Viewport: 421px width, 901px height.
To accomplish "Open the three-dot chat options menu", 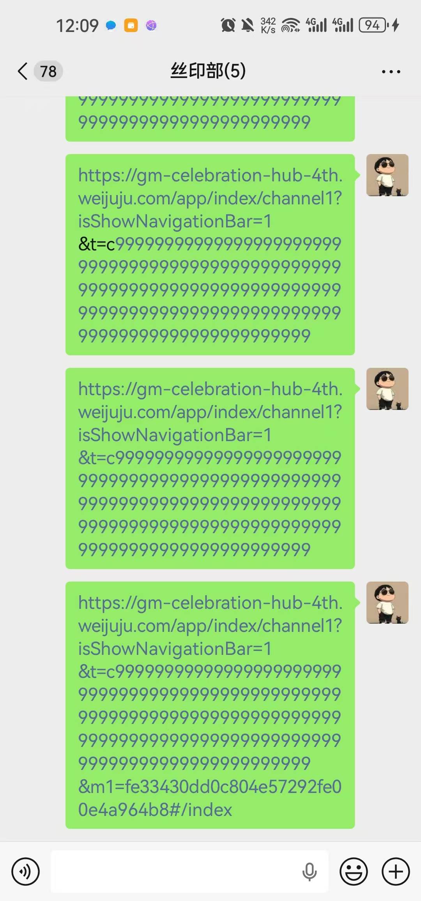I will pos(391,72).
